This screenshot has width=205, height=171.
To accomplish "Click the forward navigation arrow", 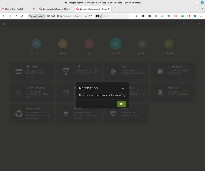I will click(10, 16).
